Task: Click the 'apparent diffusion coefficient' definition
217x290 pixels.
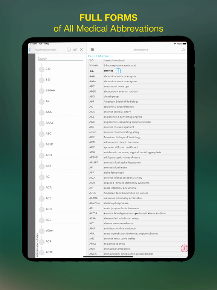Action: point(121,147)
